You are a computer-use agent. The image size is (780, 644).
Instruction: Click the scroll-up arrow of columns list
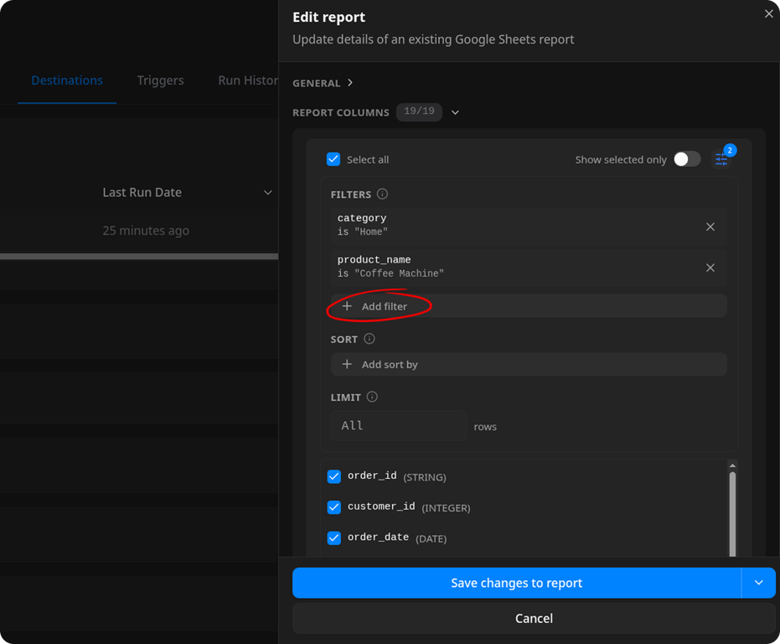732,465
